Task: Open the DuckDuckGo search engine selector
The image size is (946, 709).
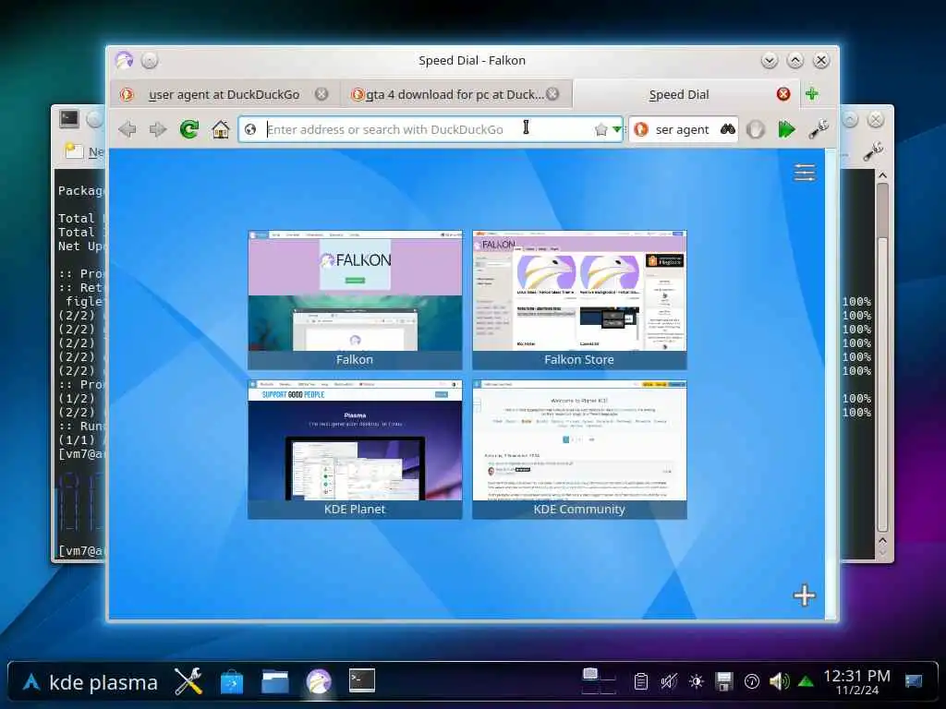Action: pos(641,129)
